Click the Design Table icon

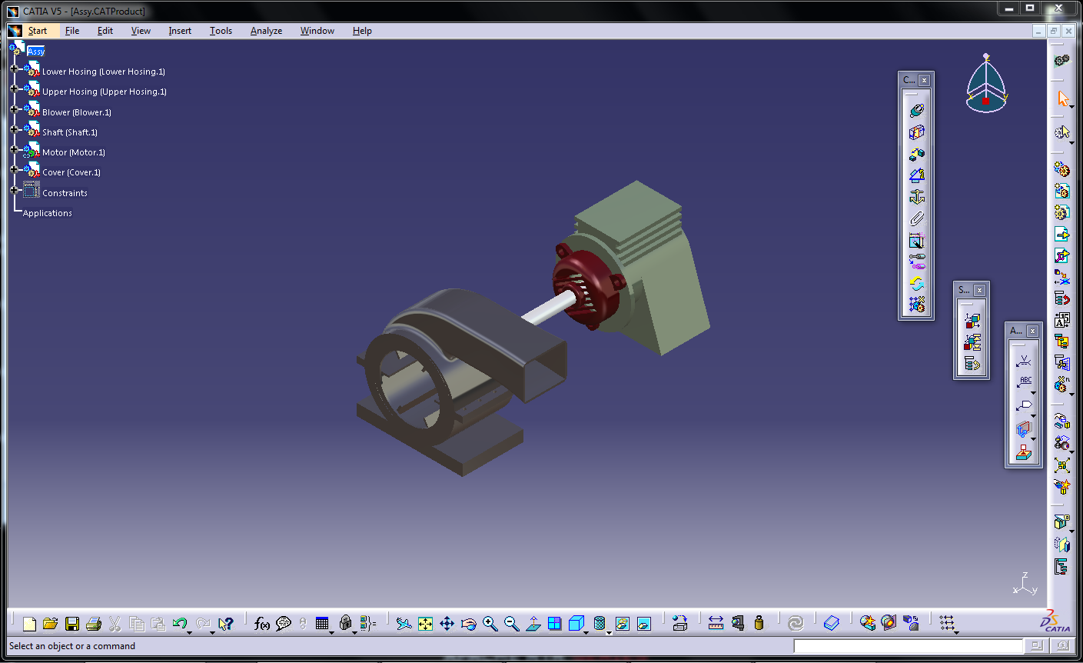[322, 624]
